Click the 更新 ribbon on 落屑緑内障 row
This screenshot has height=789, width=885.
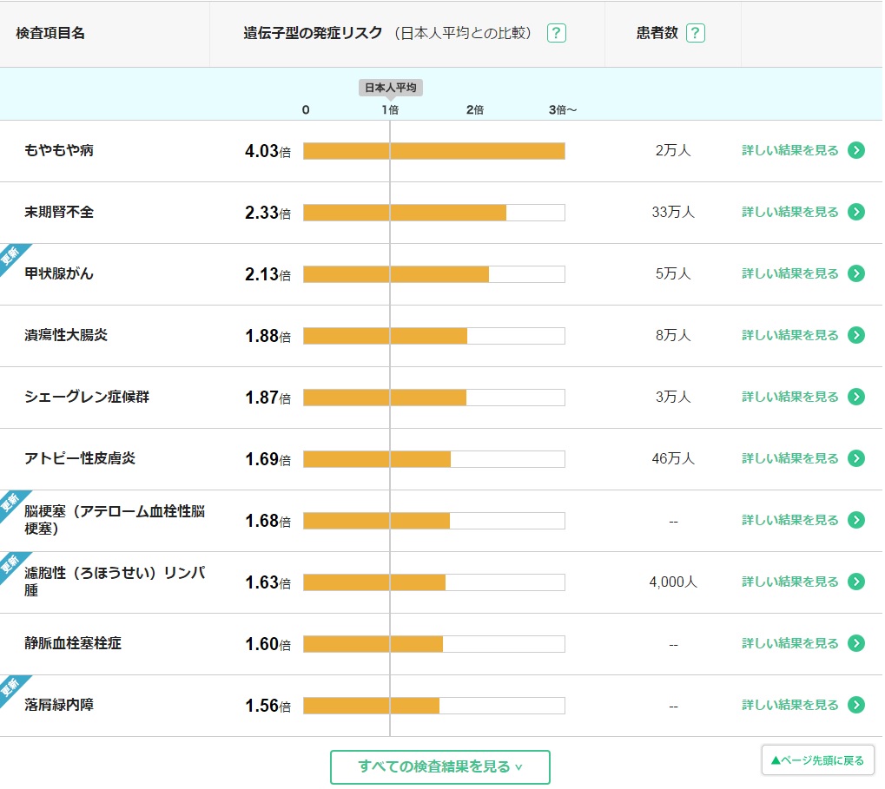(x=11, y=688)
